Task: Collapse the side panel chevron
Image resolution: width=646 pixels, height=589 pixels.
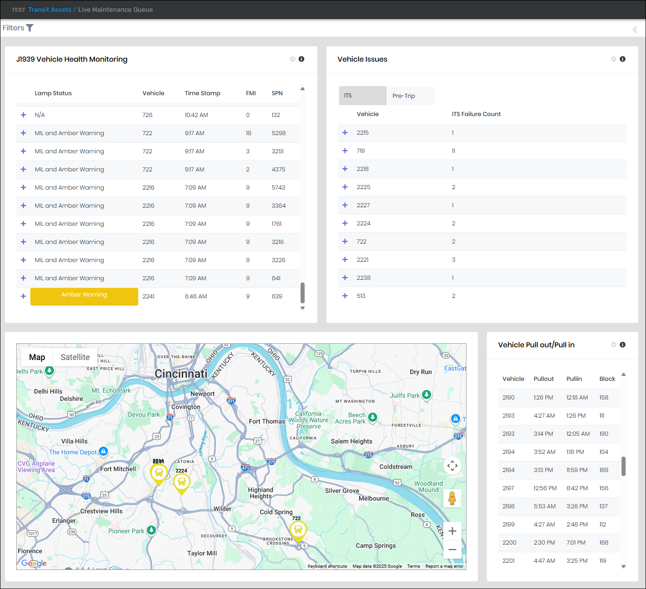Action: [x=635, y=29]
